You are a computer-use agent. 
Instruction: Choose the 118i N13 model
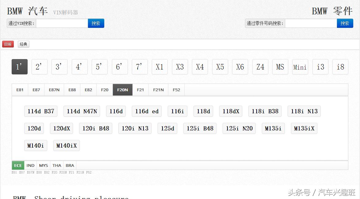304,111
